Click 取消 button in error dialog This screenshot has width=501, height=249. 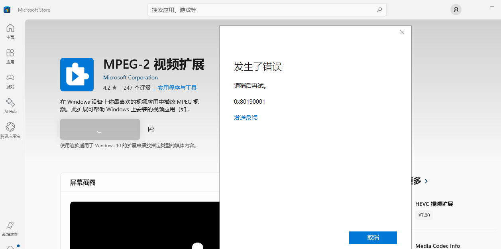(x=373, y=238)
